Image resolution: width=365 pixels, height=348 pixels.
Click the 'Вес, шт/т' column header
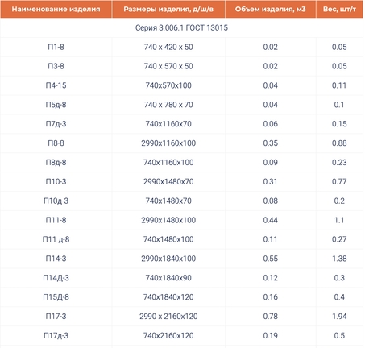tap(339, 9)
